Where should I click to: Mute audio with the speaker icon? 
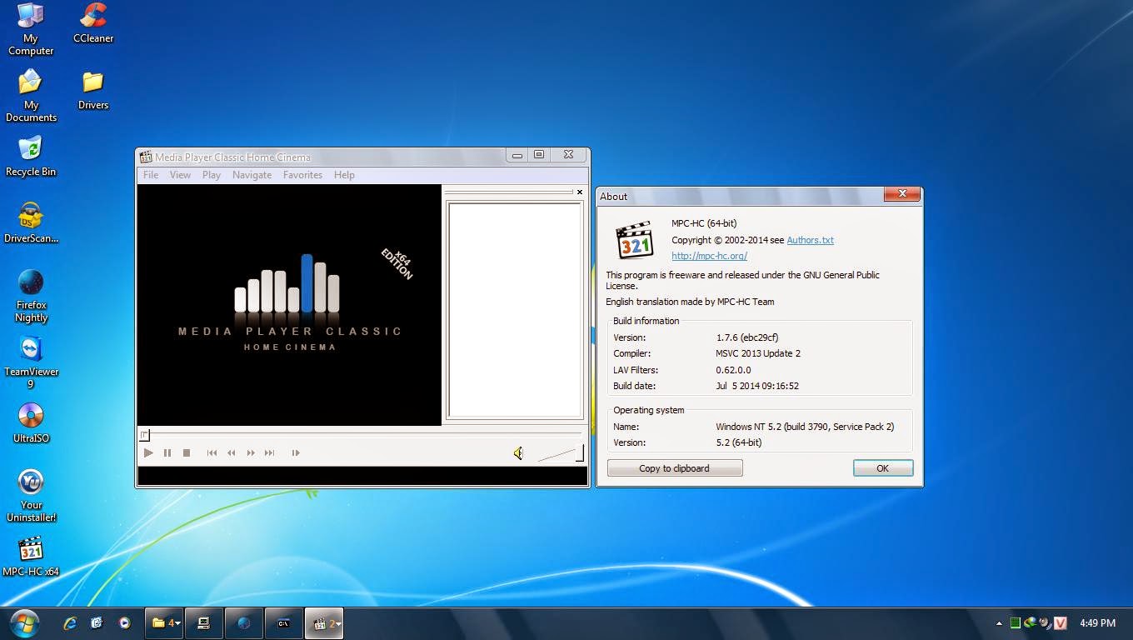click(x=518, y=453)
